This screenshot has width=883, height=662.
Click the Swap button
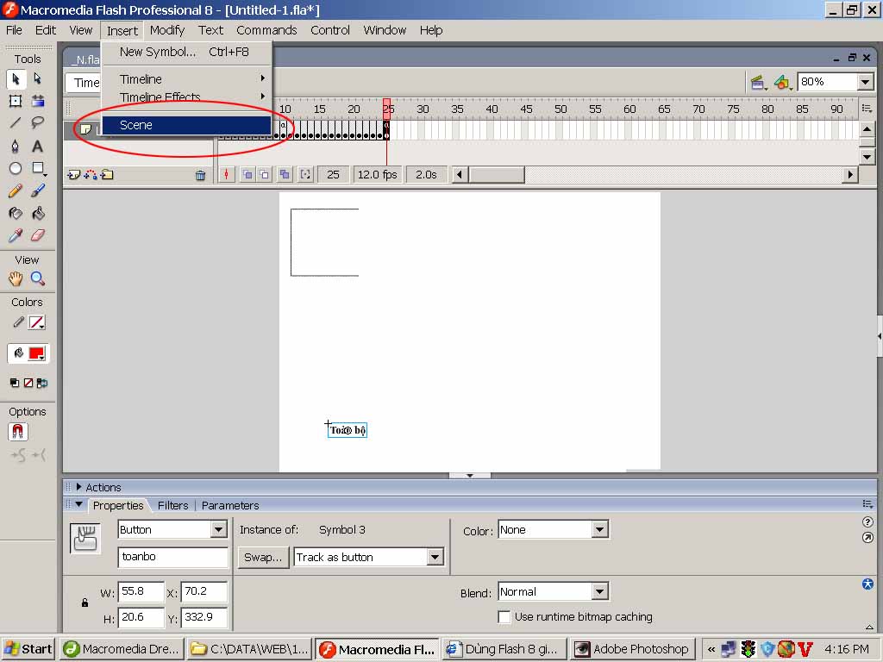point(263,558)
